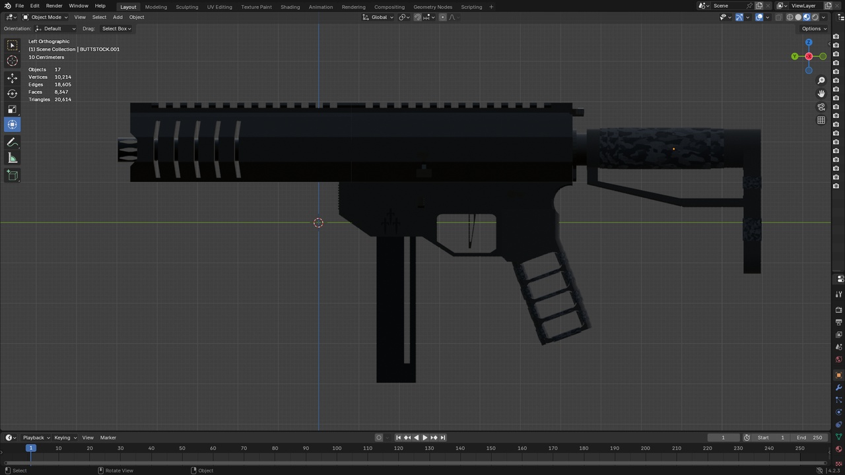Open the Scene properties tab
Image resolution: width=845 pixels, height=475 pixels.
[x=839, y=347]
